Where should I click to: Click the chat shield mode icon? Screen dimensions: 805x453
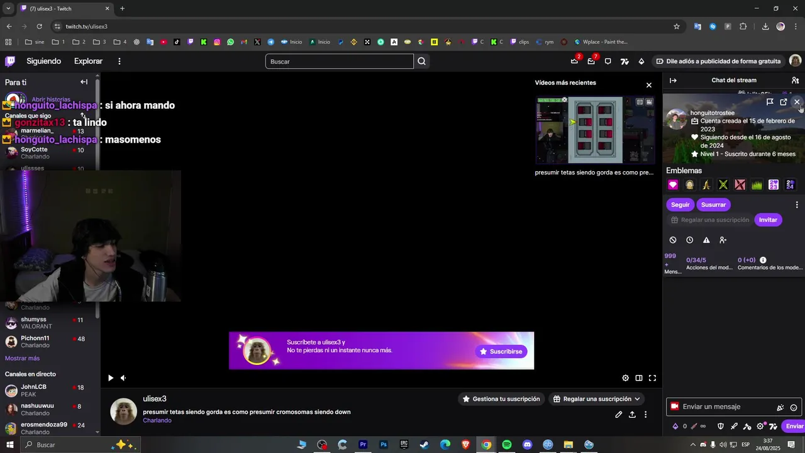click(721, 426)
